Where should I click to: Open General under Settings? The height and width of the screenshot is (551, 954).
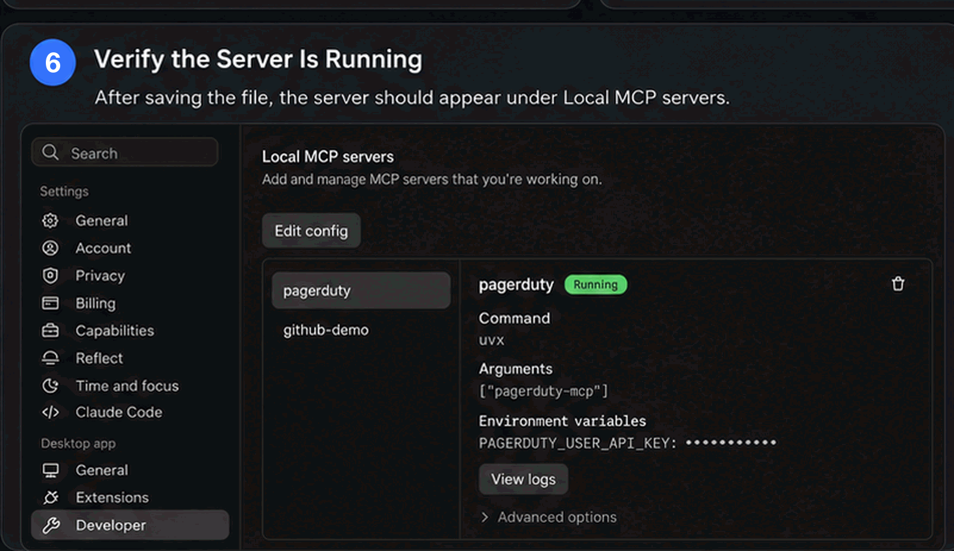(x=102, y=221)
